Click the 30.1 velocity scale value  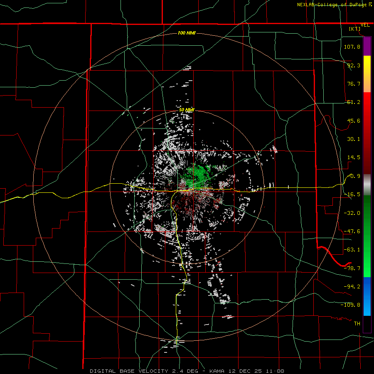pos(354,139)
